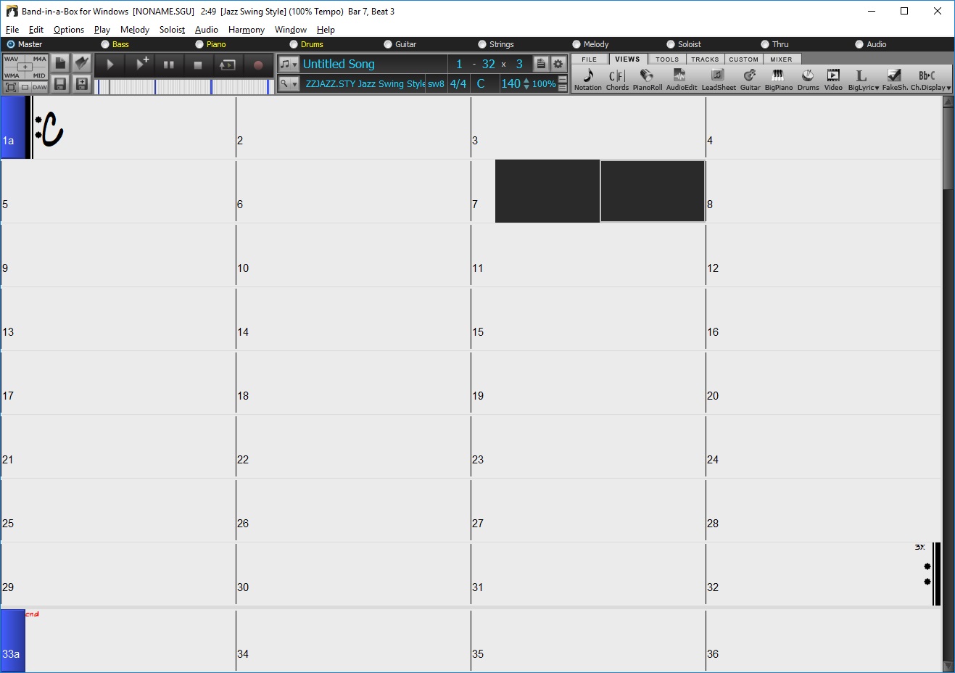Click the chord sheet vertical scrollbar
The image size is (955, 673).
[x=948, y=384]
